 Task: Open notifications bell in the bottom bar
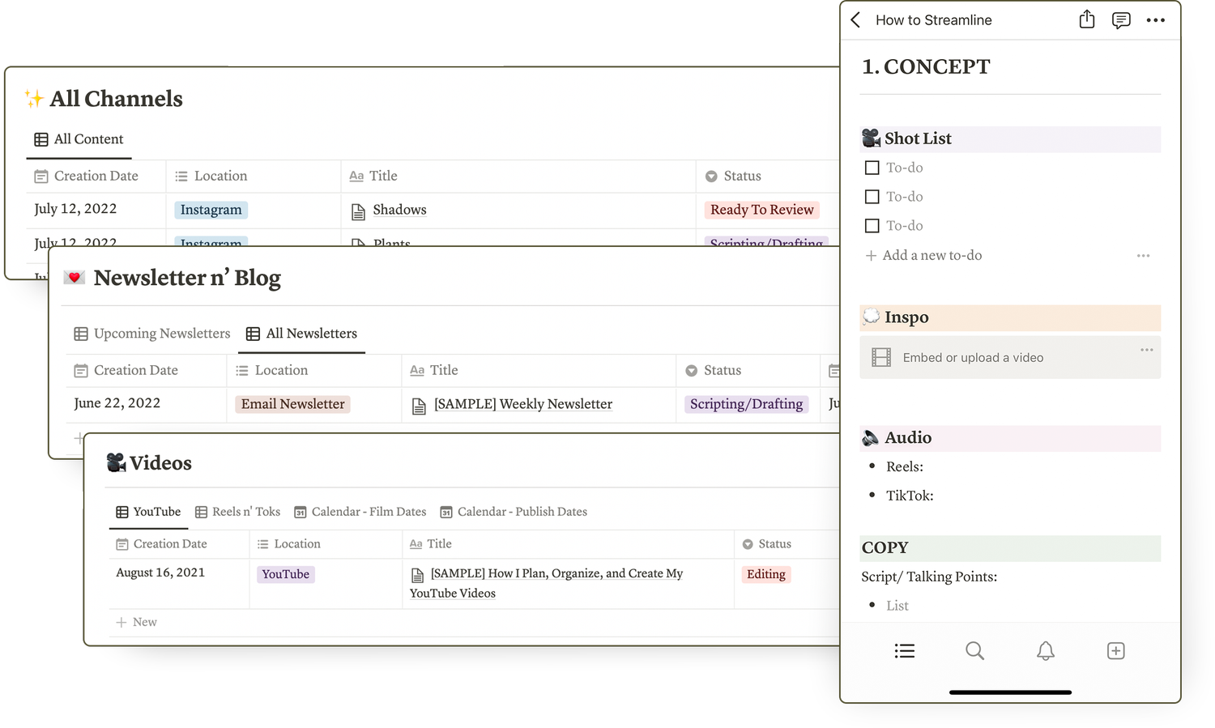point(1046,651)
